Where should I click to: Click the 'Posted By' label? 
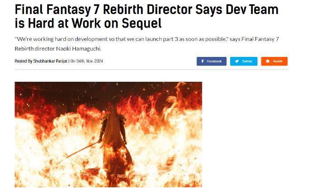(x=23, y=61)
